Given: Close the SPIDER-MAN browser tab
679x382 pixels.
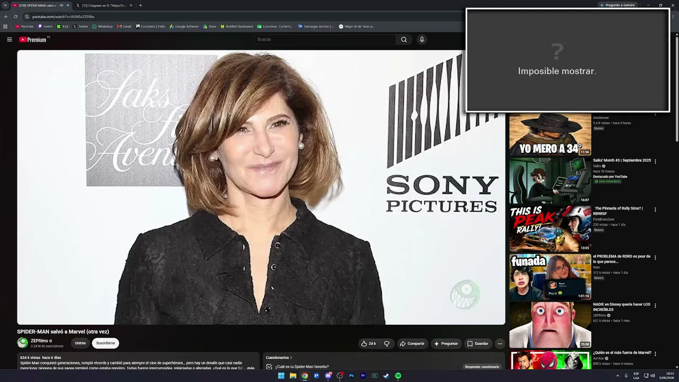Looking at the screenshot, I should click(68, 5).
